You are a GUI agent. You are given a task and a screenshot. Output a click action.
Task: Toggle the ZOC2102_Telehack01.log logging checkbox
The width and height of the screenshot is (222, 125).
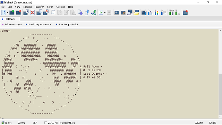[46, 123]
